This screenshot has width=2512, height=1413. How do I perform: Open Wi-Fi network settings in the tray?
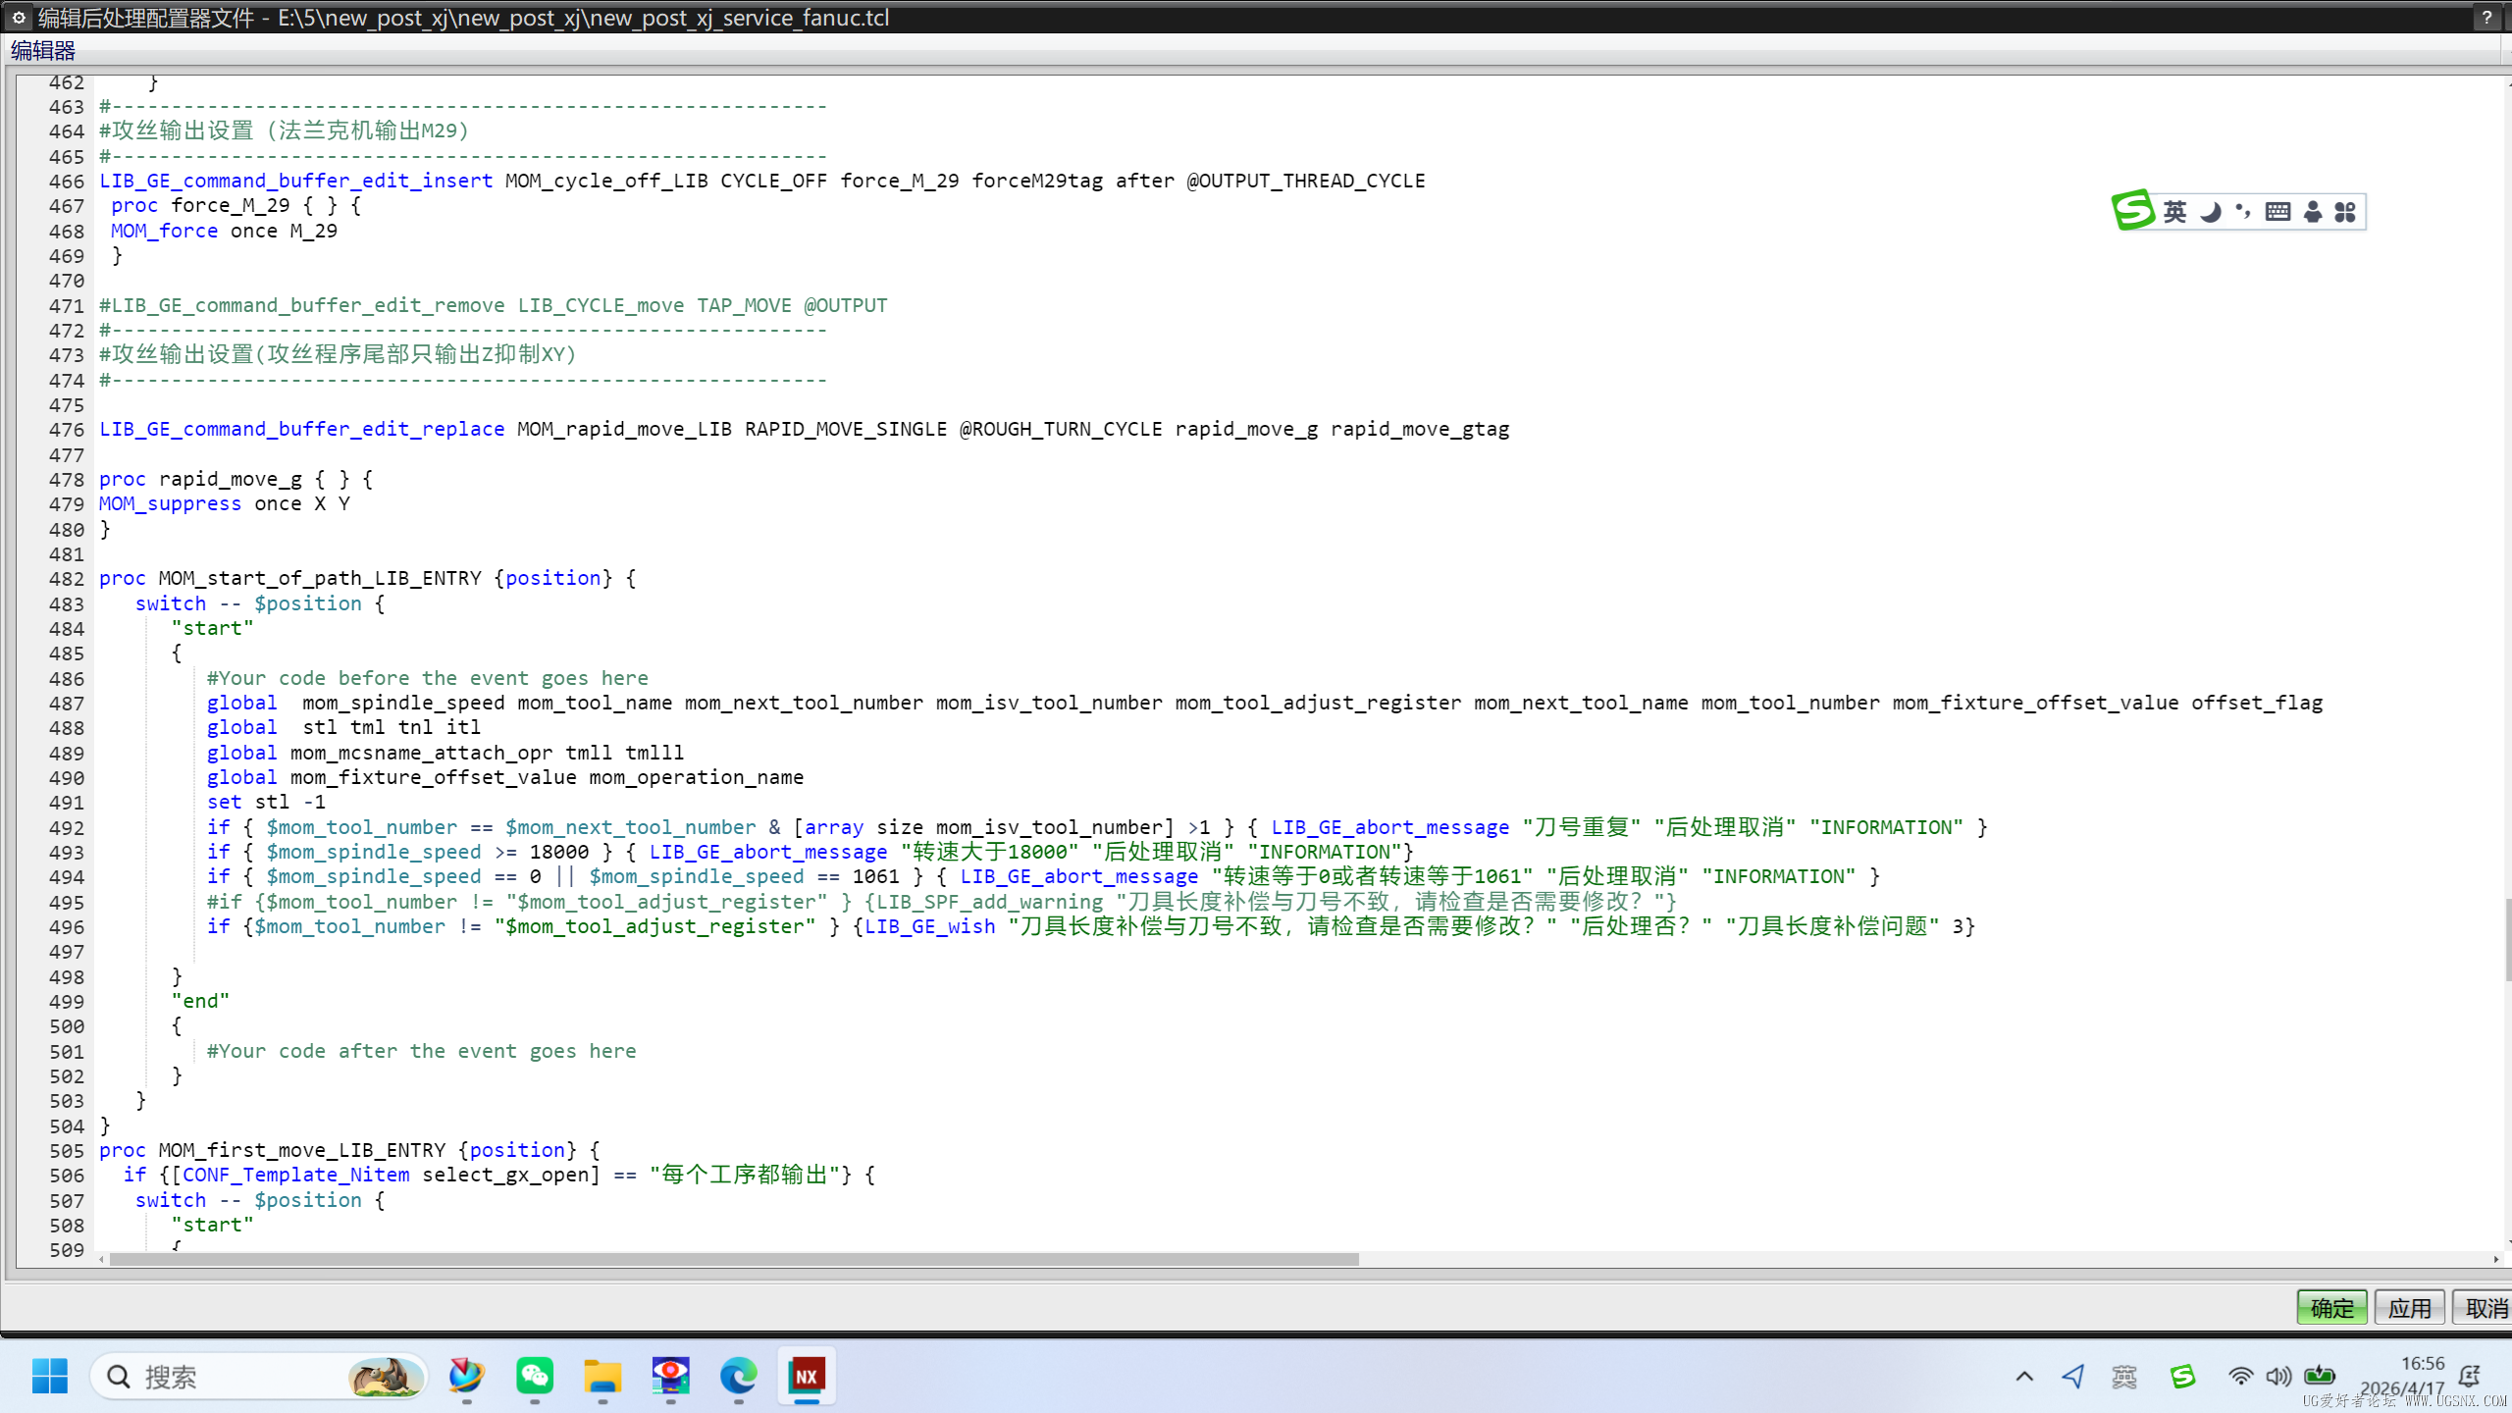pyautogui.click(x=2240, y=1376)
